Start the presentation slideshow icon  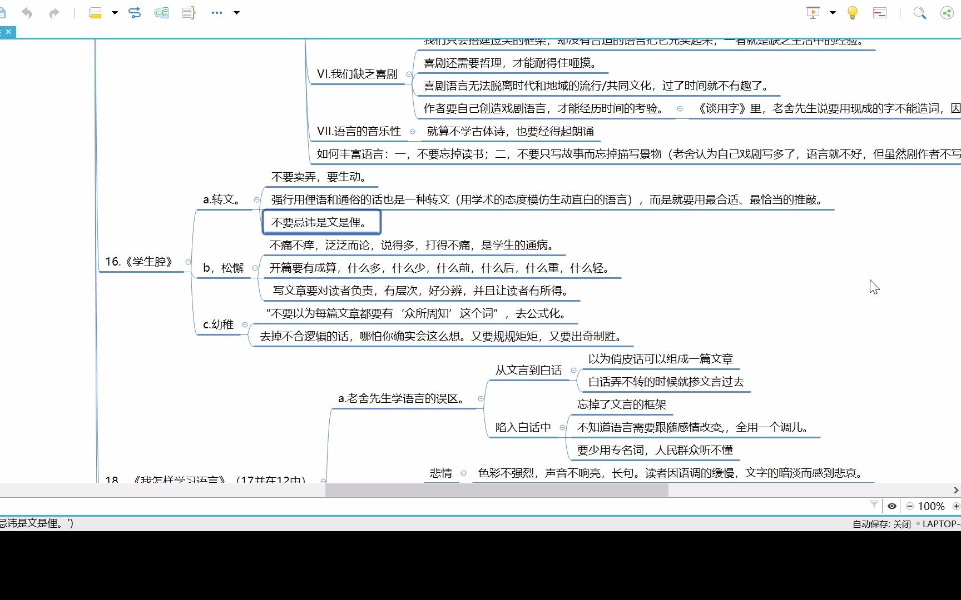(813, 13)
